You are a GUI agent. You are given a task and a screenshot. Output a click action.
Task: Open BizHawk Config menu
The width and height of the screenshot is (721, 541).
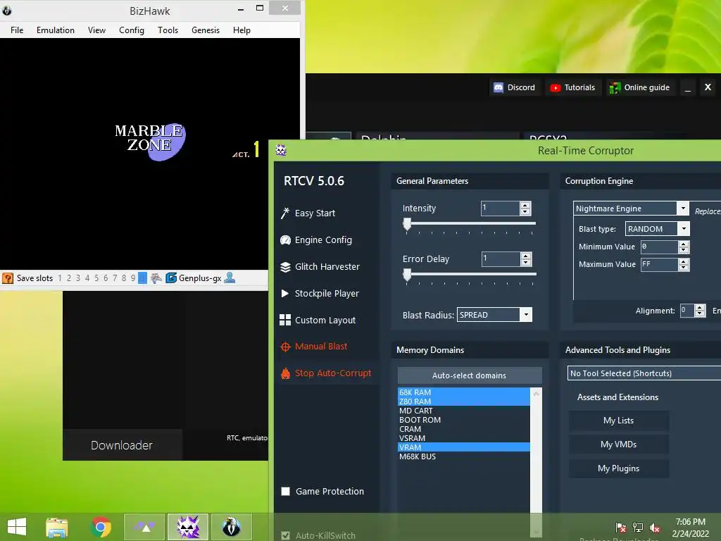click(x=132, y=30)
